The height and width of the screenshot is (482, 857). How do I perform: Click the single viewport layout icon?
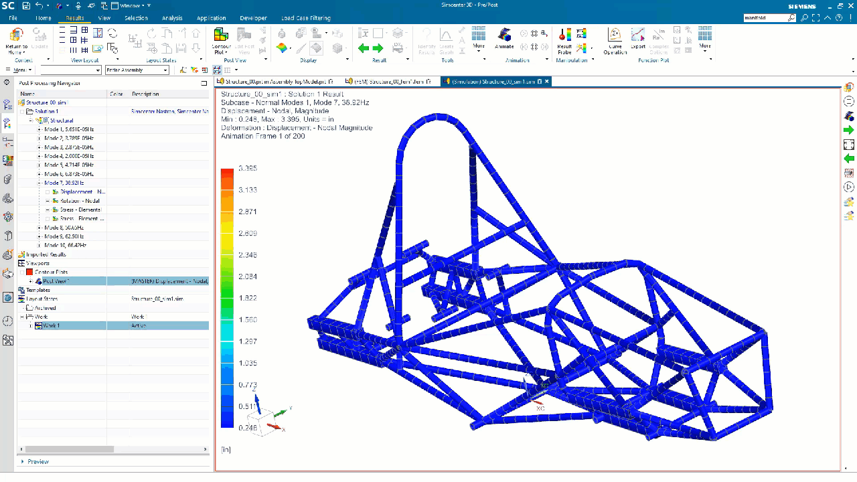[62, 30]
